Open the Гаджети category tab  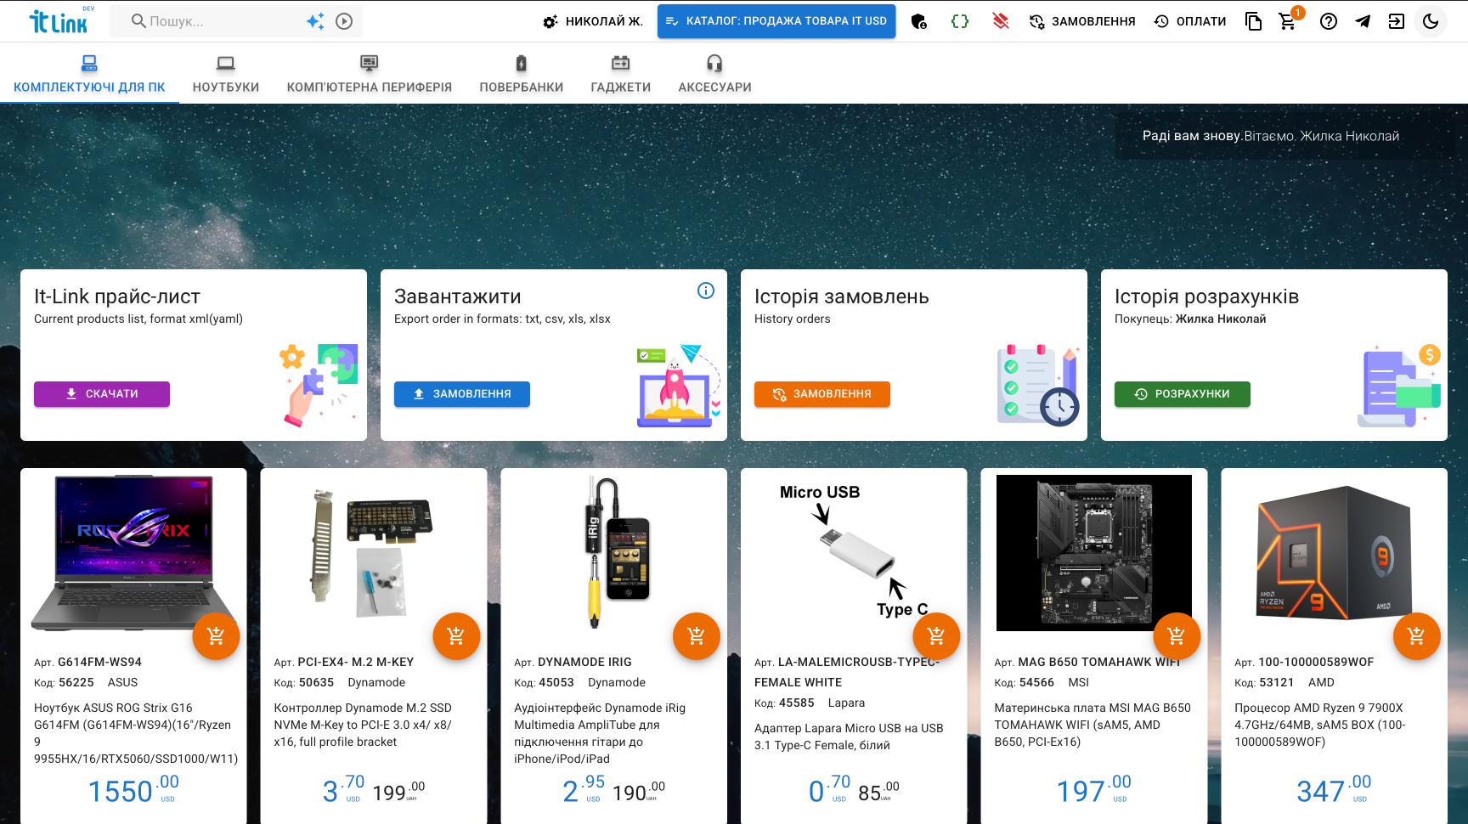[621, 73]
